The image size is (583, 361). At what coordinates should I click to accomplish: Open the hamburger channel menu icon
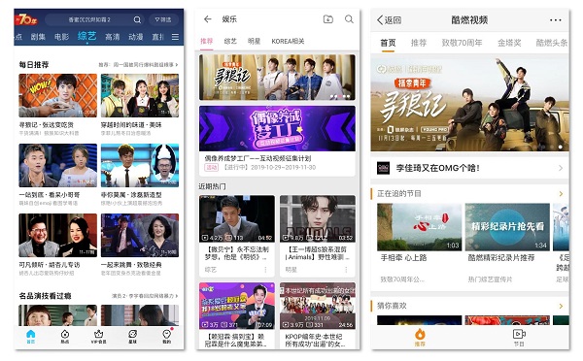pos(175,37)
